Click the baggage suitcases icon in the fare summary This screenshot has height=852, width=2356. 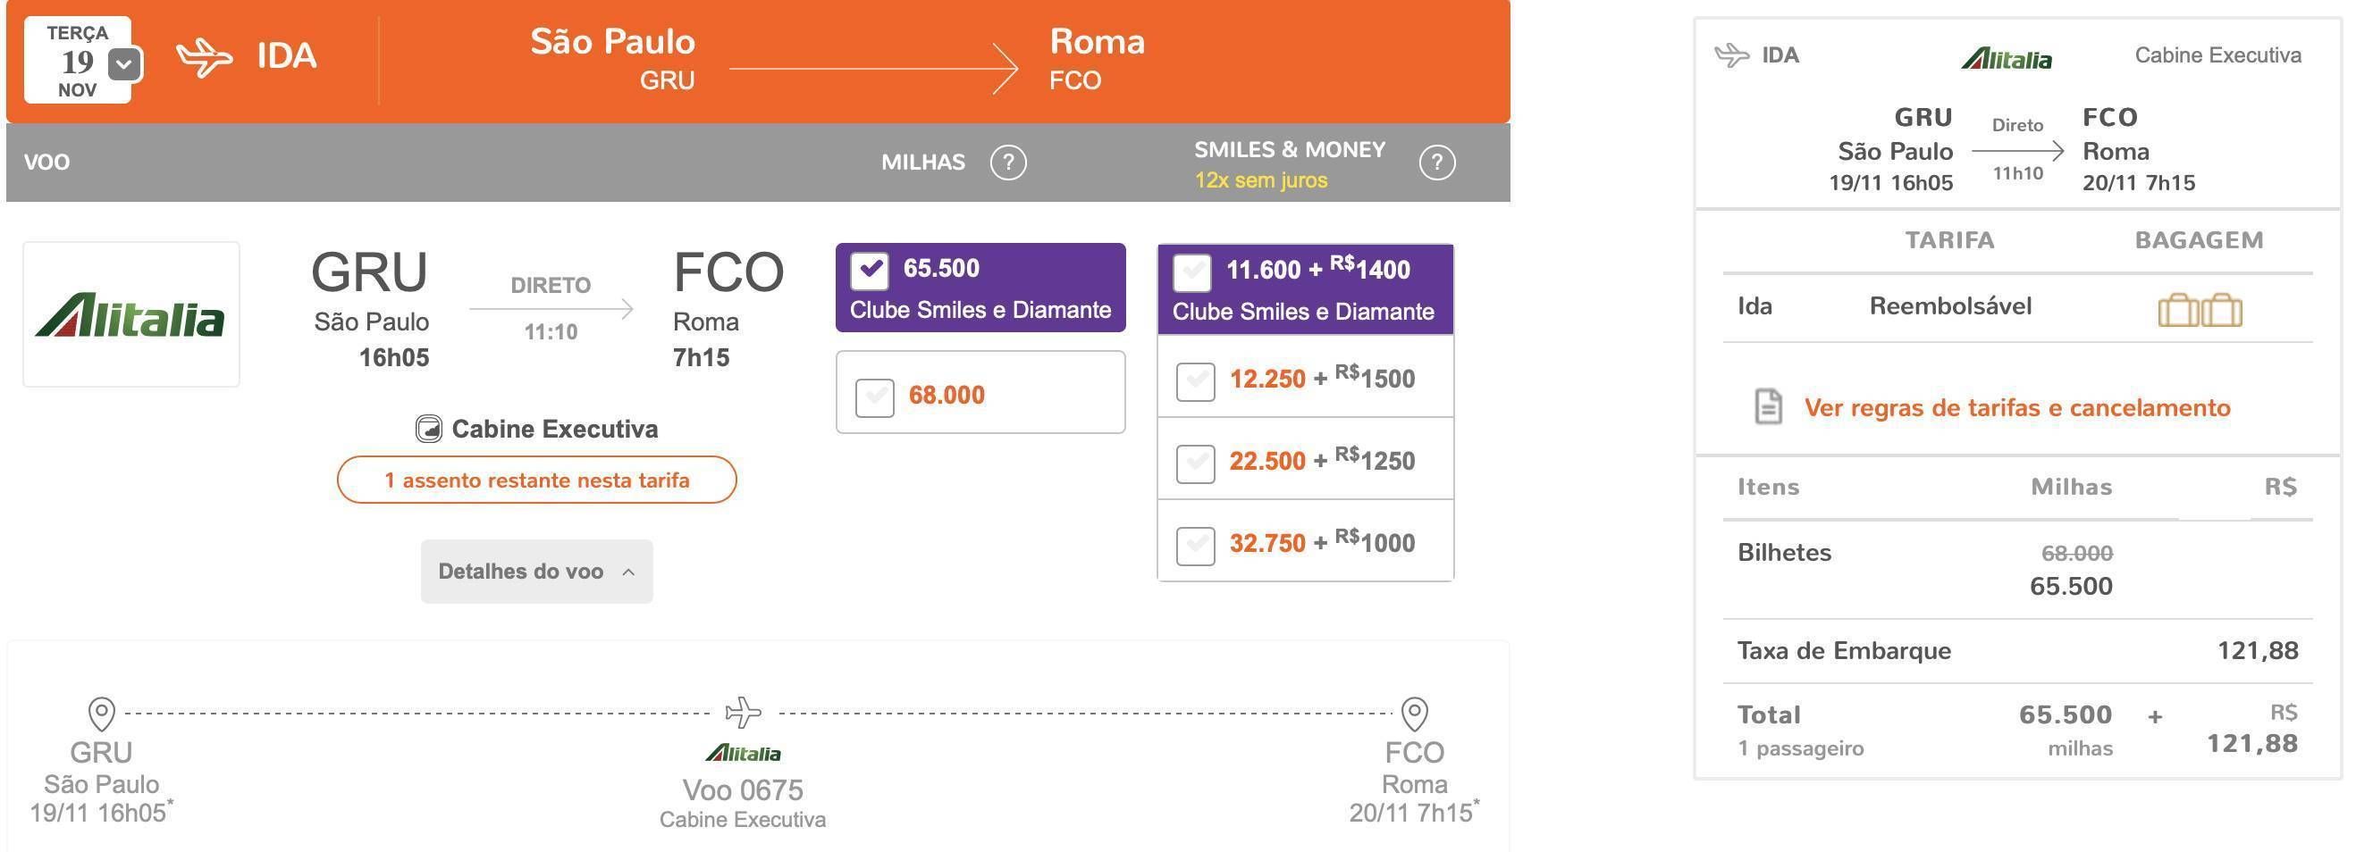[2200, 310]
